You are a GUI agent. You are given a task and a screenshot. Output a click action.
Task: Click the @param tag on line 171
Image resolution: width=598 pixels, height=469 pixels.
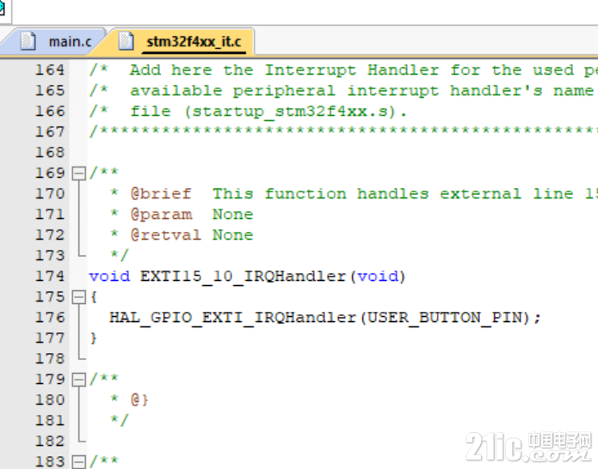point(161,215)
